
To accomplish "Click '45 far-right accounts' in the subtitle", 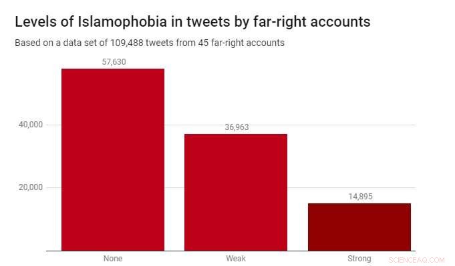I will [x=241, y=43].
